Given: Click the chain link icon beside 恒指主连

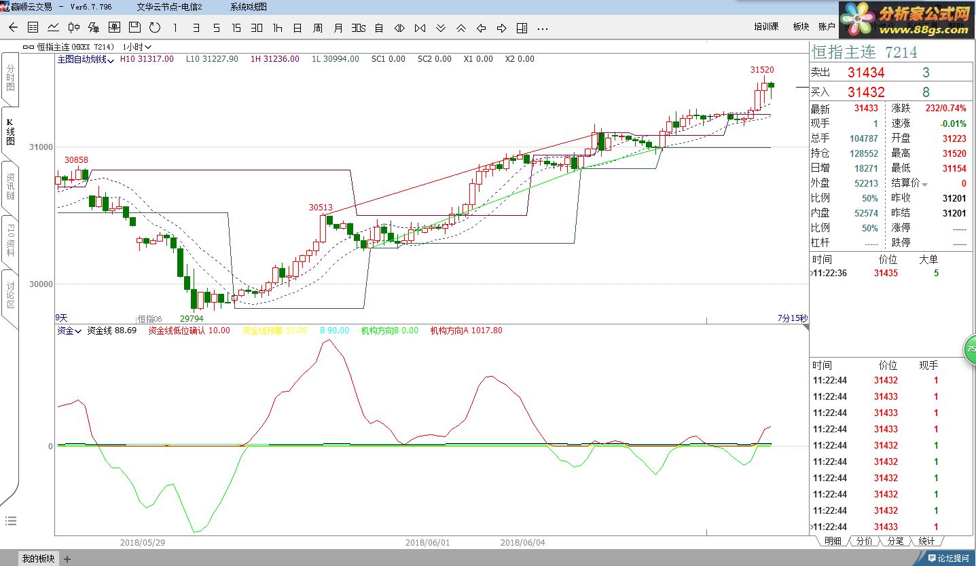Looking at the screenshot, I should pos(28,47).
